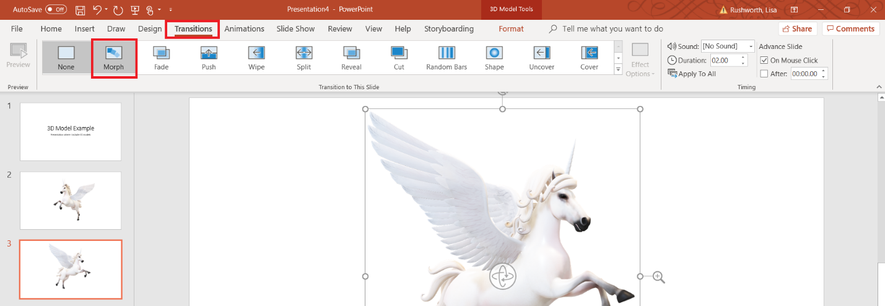Open the Effect Options dropdown
The height and width of the screenshot is (306, 885).
point(640,60)
